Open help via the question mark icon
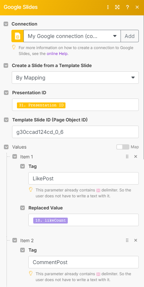 (x=127, y=7)
